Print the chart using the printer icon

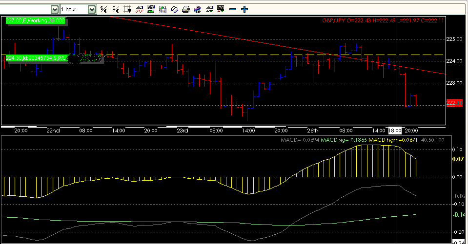[185, 10]
